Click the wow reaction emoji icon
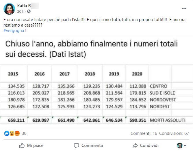The width and height of the screenshot is (193, 151). point(12,133)
